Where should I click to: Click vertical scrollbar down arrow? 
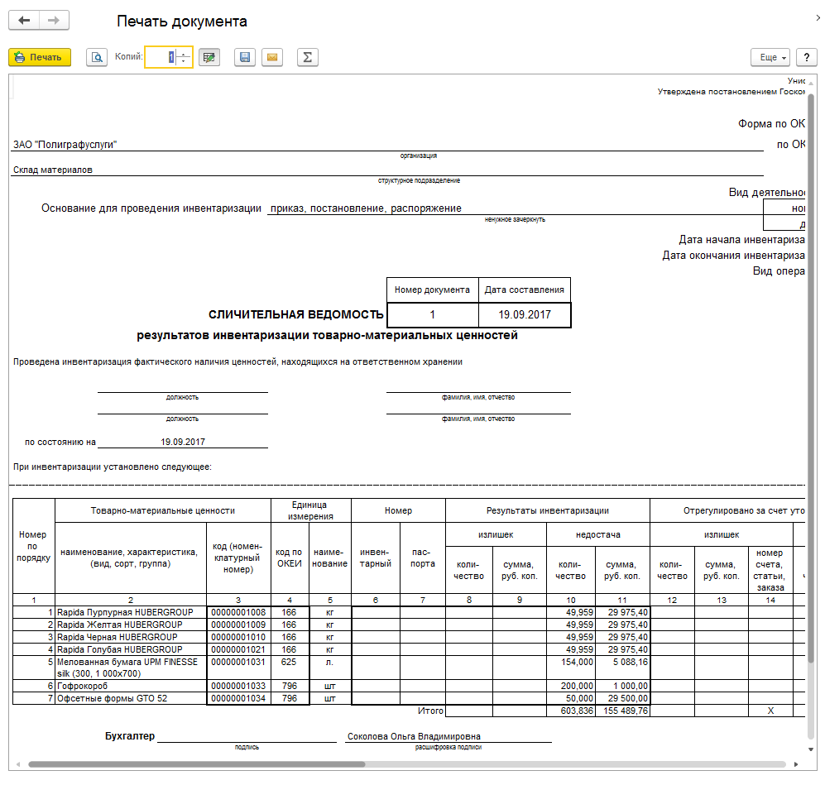click(x=811, y=749)
